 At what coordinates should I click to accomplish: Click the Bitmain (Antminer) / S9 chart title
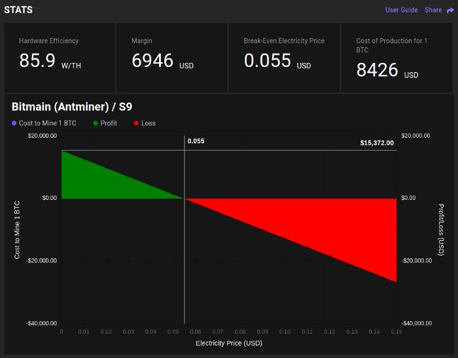(x=72, y=107)
